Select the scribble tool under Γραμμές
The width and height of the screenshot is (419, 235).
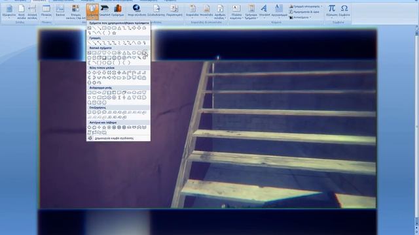(144, 43)
